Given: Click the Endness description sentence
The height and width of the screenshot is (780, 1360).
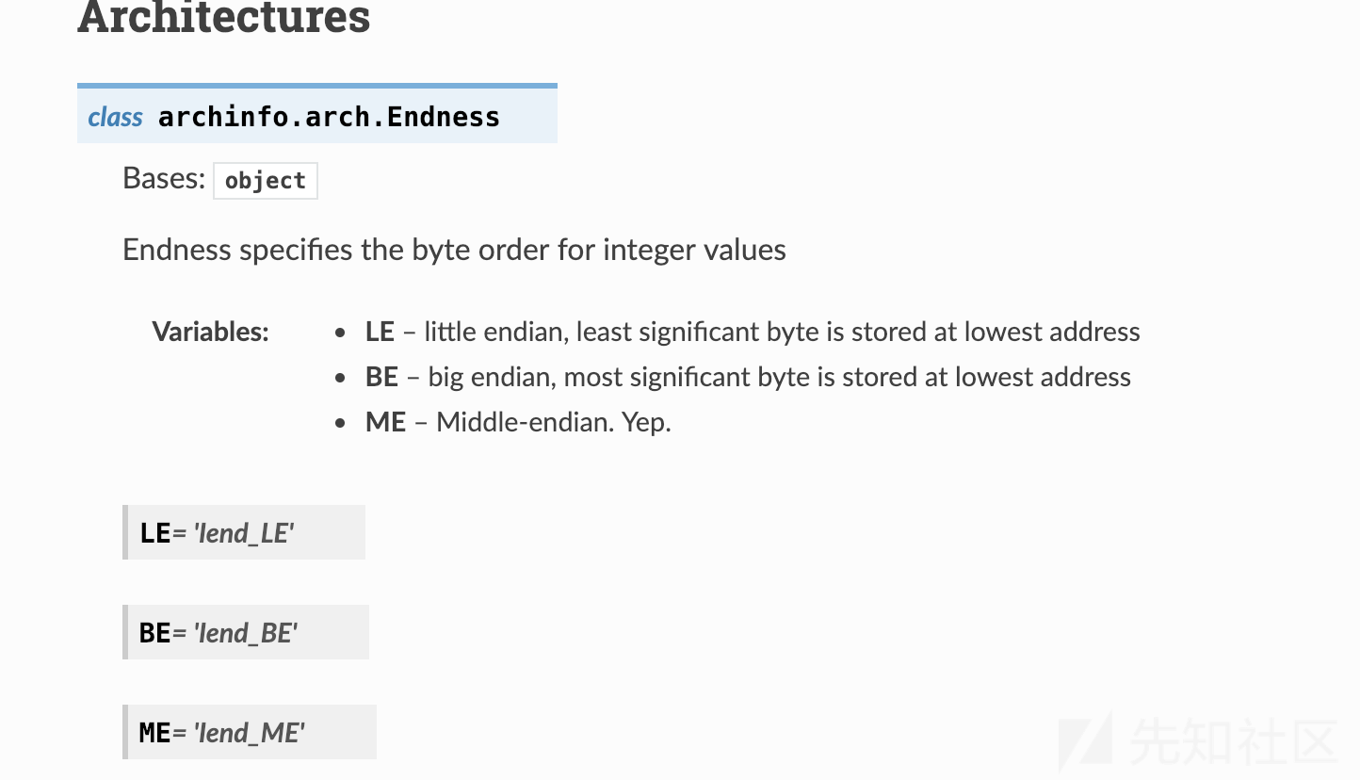Looking at the screenshot, I should pos(454,250).
